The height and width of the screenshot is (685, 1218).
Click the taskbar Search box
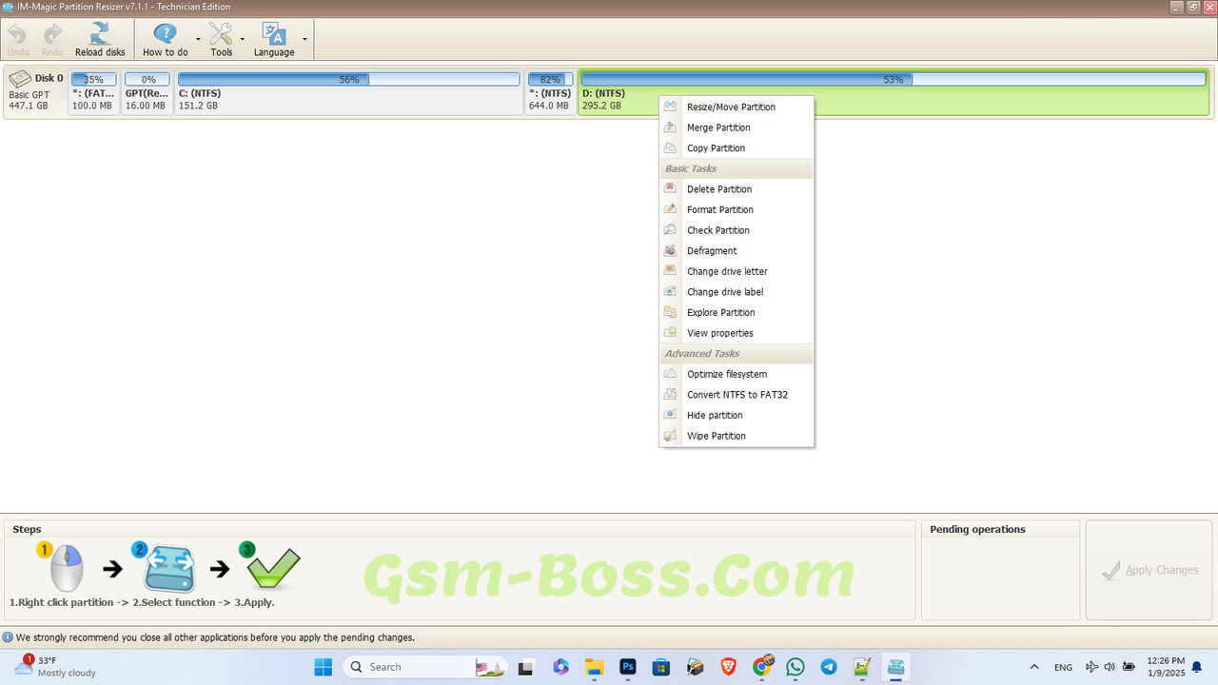click(x=426, y=667)
